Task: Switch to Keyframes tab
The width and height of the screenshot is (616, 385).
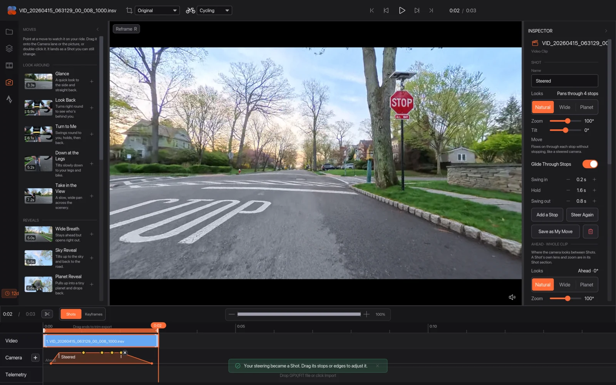Action: [x=94, y=314]
